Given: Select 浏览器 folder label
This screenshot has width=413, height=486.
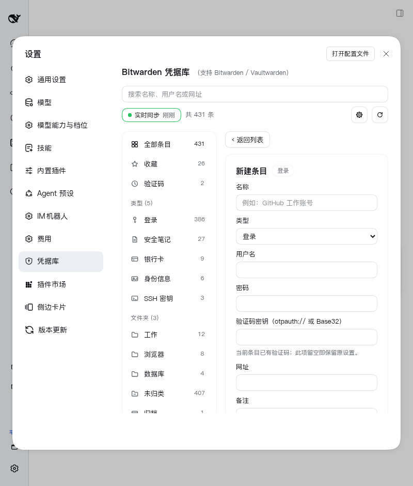Looking at the screenshot, I should coord(154,354).
